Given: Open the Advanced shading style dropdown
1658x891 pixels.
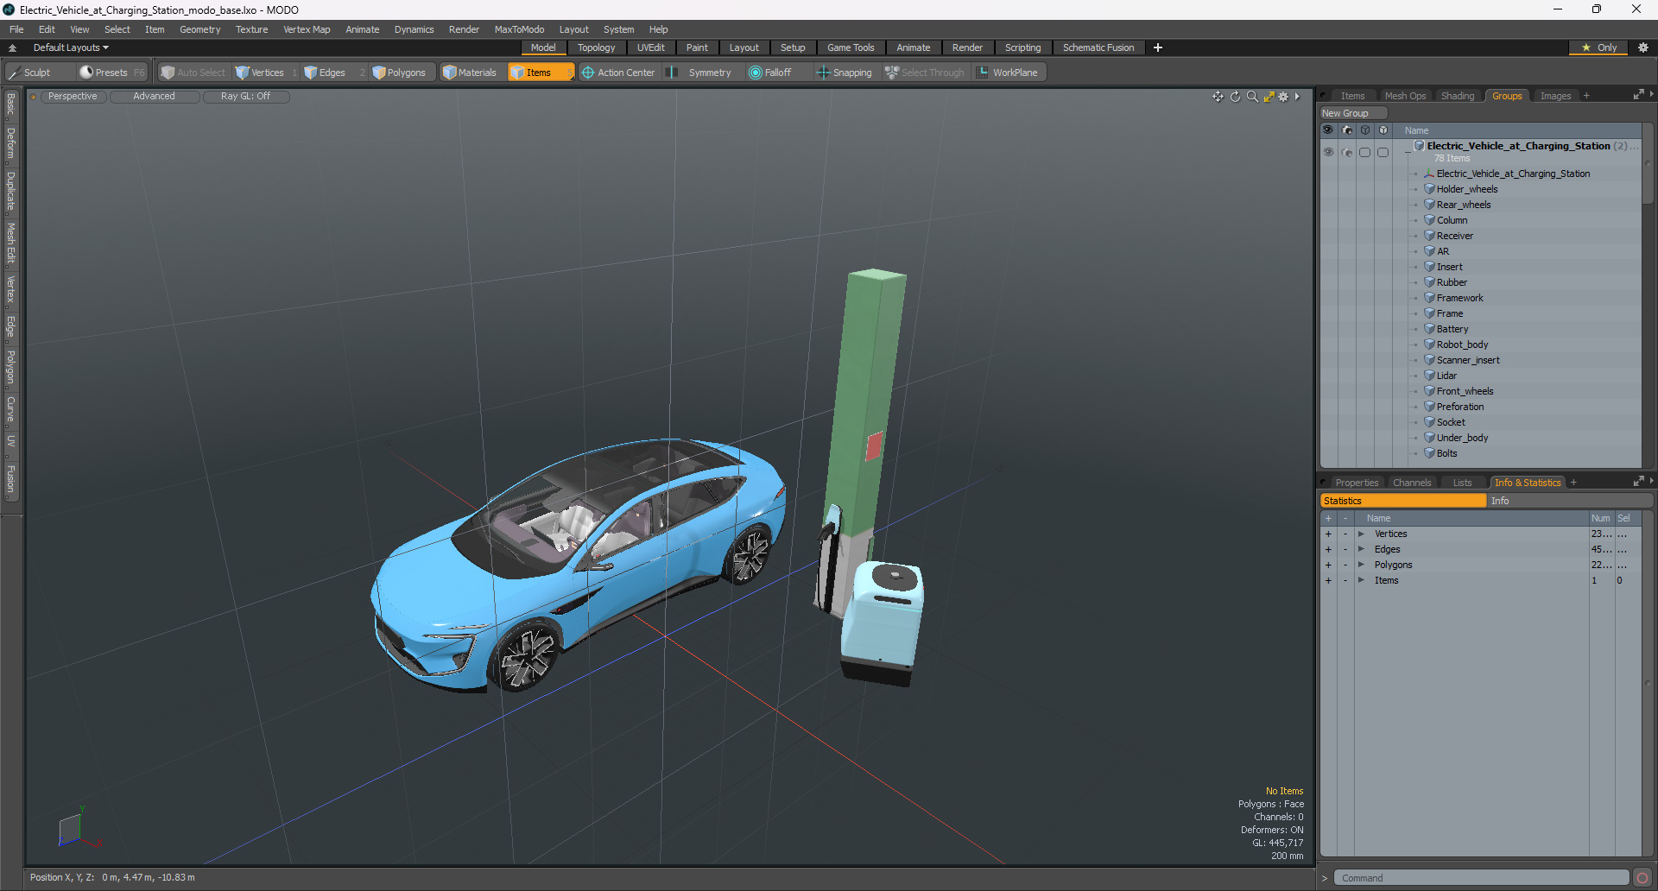Looking at the screenshot, I should [x=155, y=97].
